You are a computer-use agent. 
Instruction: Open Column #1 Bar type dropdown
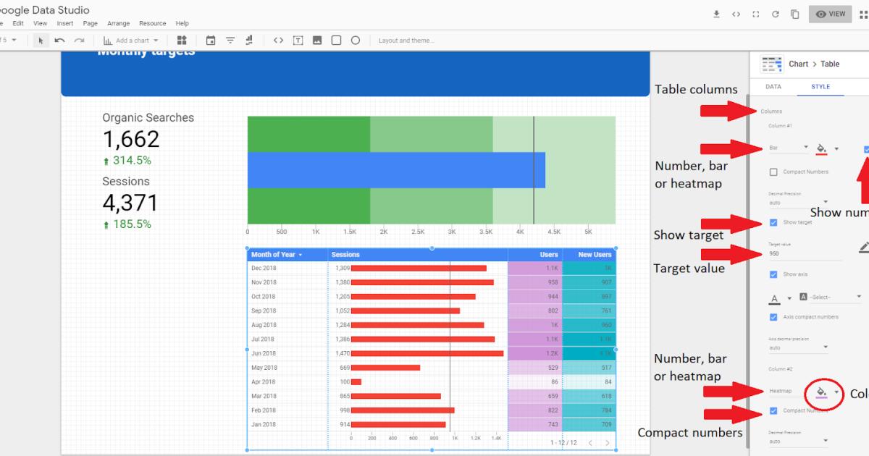coord(788,148)
